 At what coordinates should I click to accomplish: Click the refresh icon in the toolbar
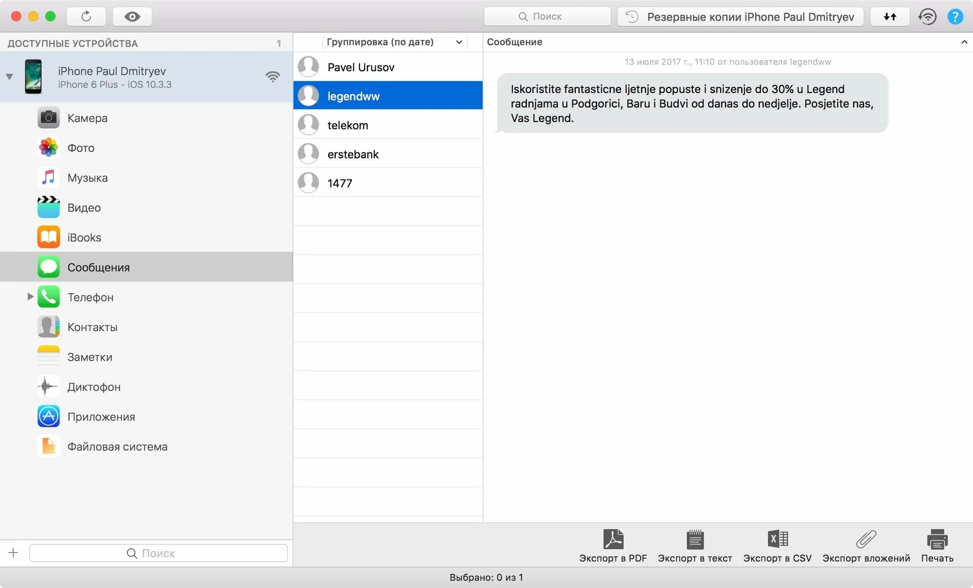tap(86, 16)
